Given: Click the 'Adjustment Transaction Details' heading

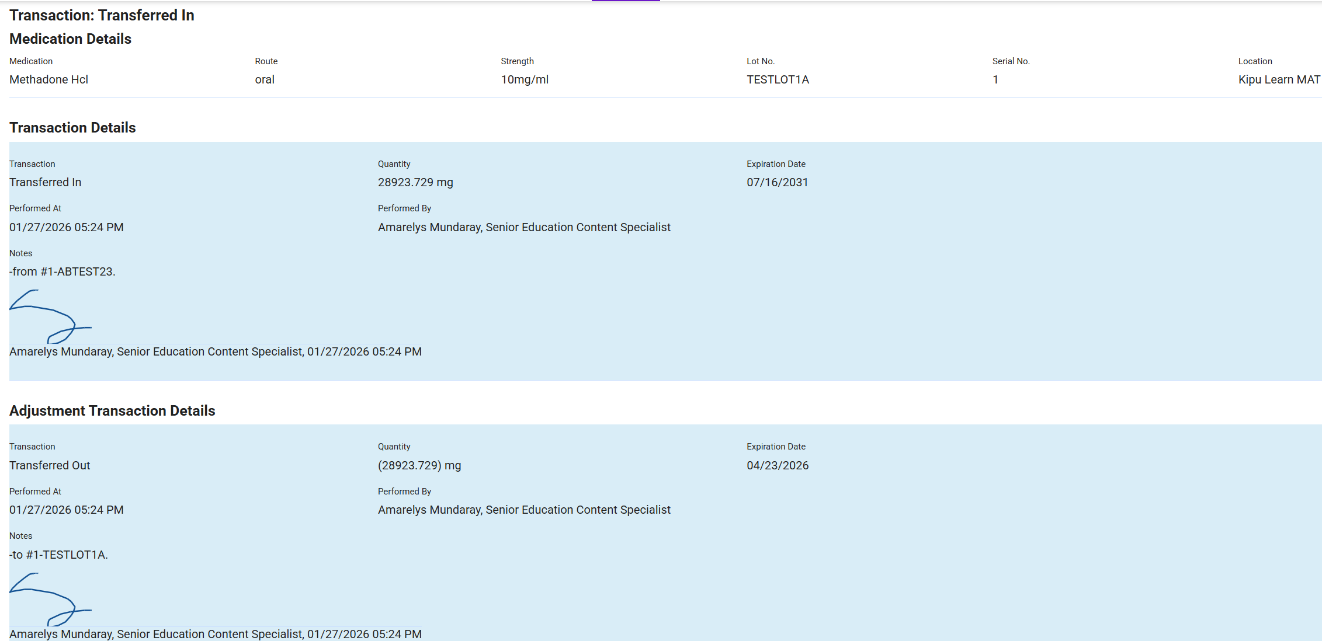Looking at the screenshot, I should [112, 410].
